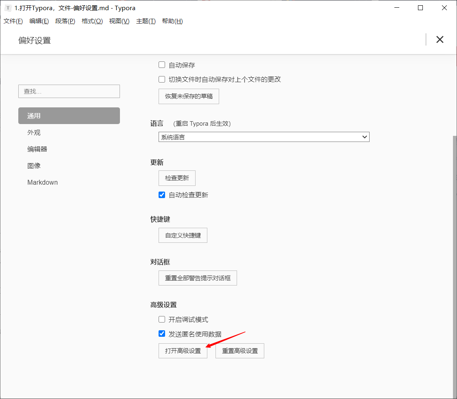Maximize the Typora window
This screenshot has width=457, height=399.
tap(420, 8)
